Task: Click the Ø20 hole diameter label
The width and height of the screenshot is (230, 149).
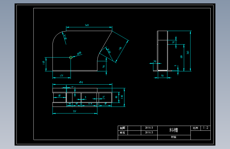Action: pos(79,53)
